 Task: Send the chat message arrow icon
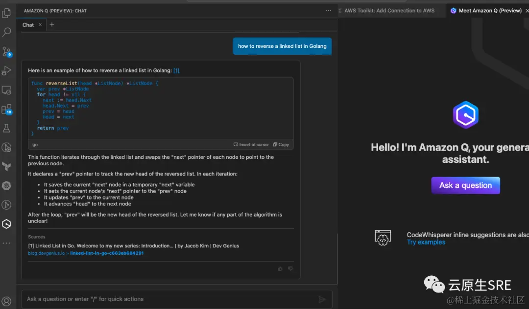(x=322, y=299)
